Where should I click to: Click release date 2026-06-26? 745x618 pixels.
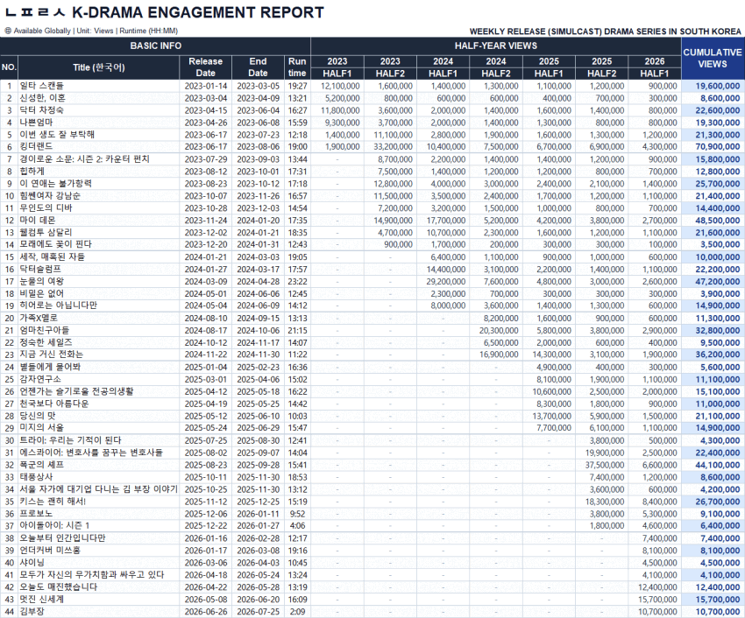coord(206,612)
